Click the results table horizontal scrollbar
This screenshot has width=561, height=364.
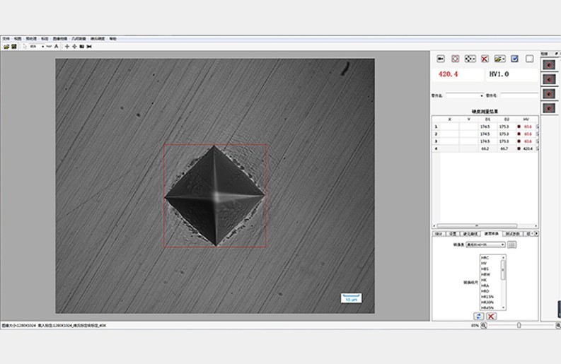477,225
